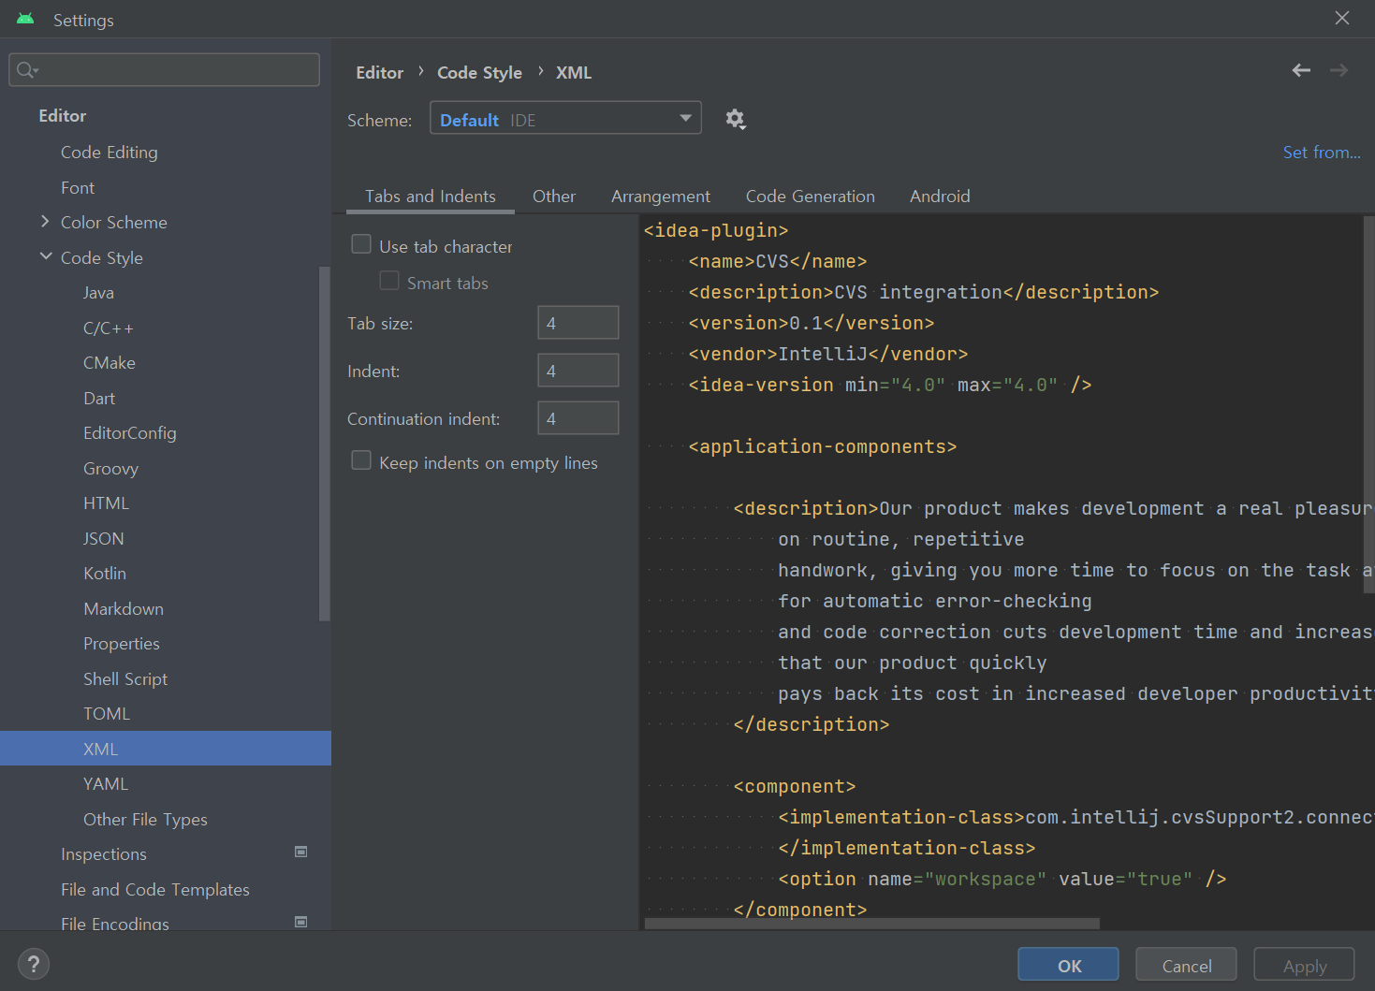The image size is (1375, 991).
Task: Toggle the Smart tabs checkbox
Action: [389, 281]
